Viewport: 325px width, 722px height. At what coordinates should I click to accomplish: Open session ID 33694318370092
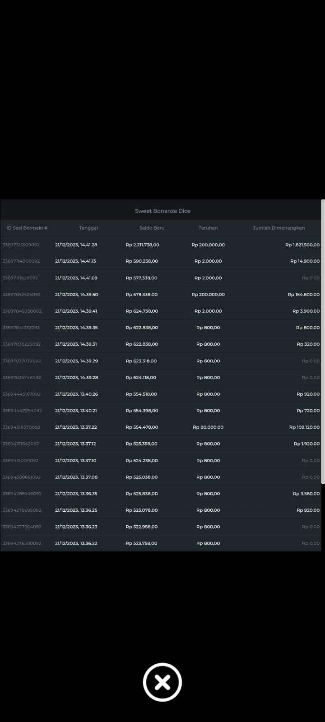click(21, 427)
